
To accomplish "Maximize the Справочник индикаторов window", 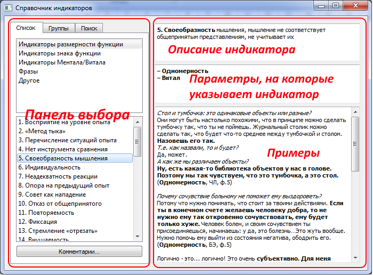I will [335, 5].
